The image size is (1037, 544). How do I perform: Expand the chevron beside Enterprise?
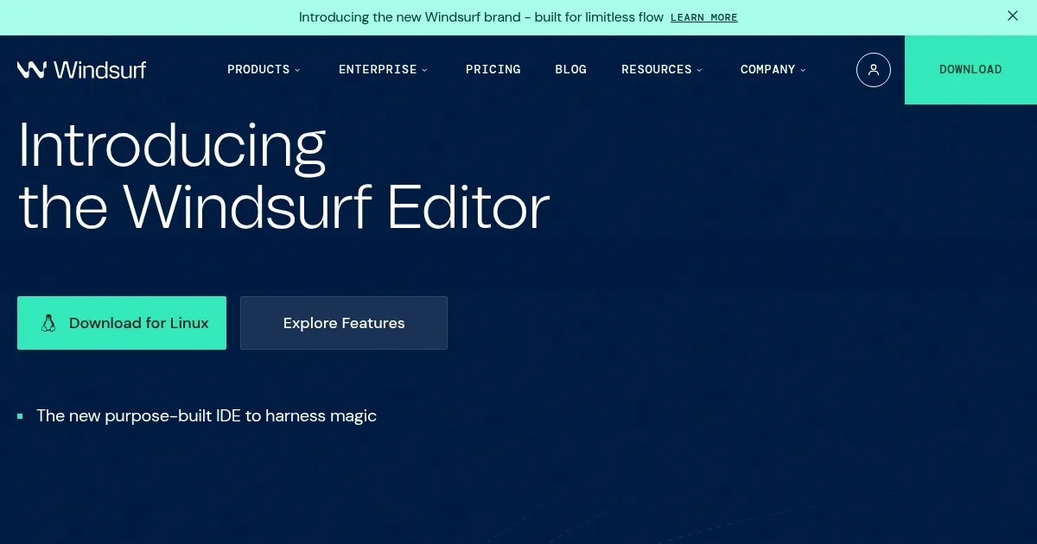pos(424,70)
